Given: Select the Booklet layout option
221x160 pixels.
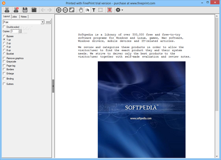Looking at the screenshot, I should 4,53.
